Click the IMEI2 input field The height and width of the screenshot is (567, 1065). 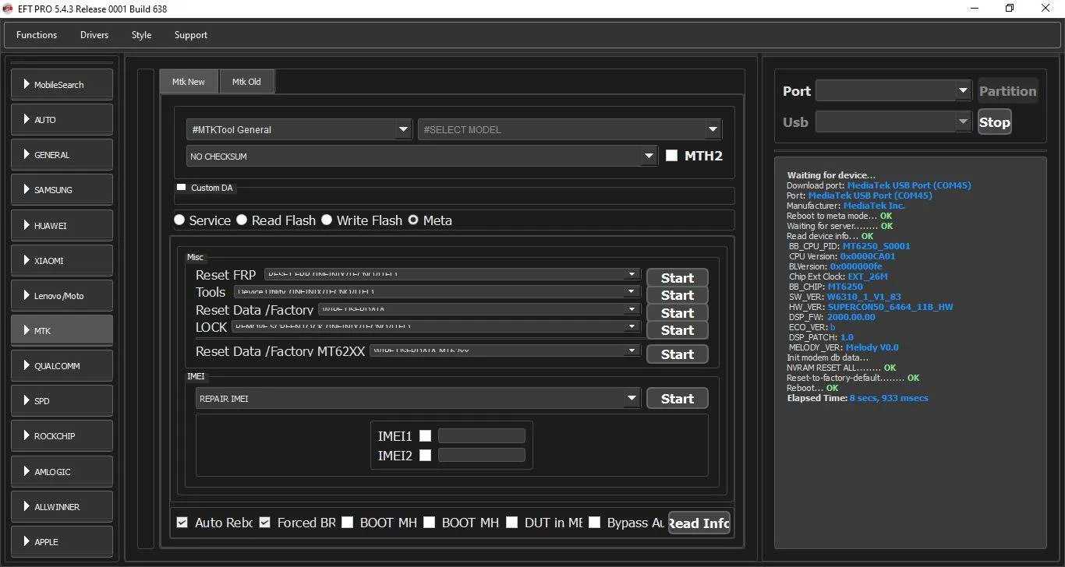(x=481, y=455)
